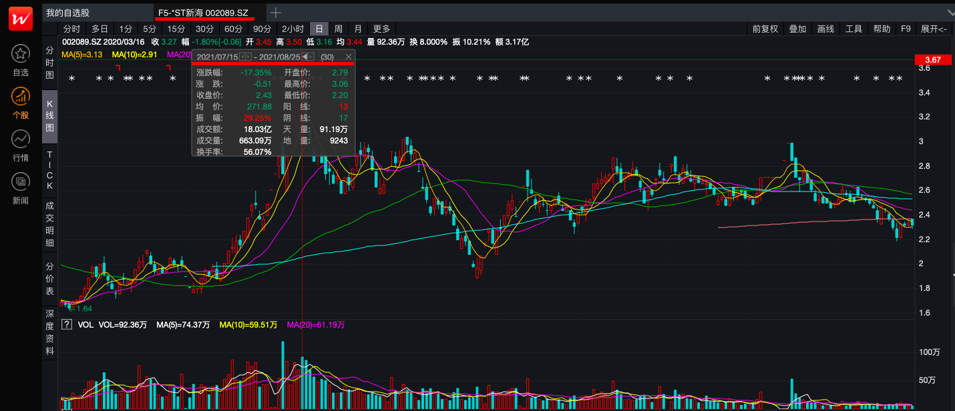
Task: Select the 个股 sidebar icon
Action: [x=21, y=97]
